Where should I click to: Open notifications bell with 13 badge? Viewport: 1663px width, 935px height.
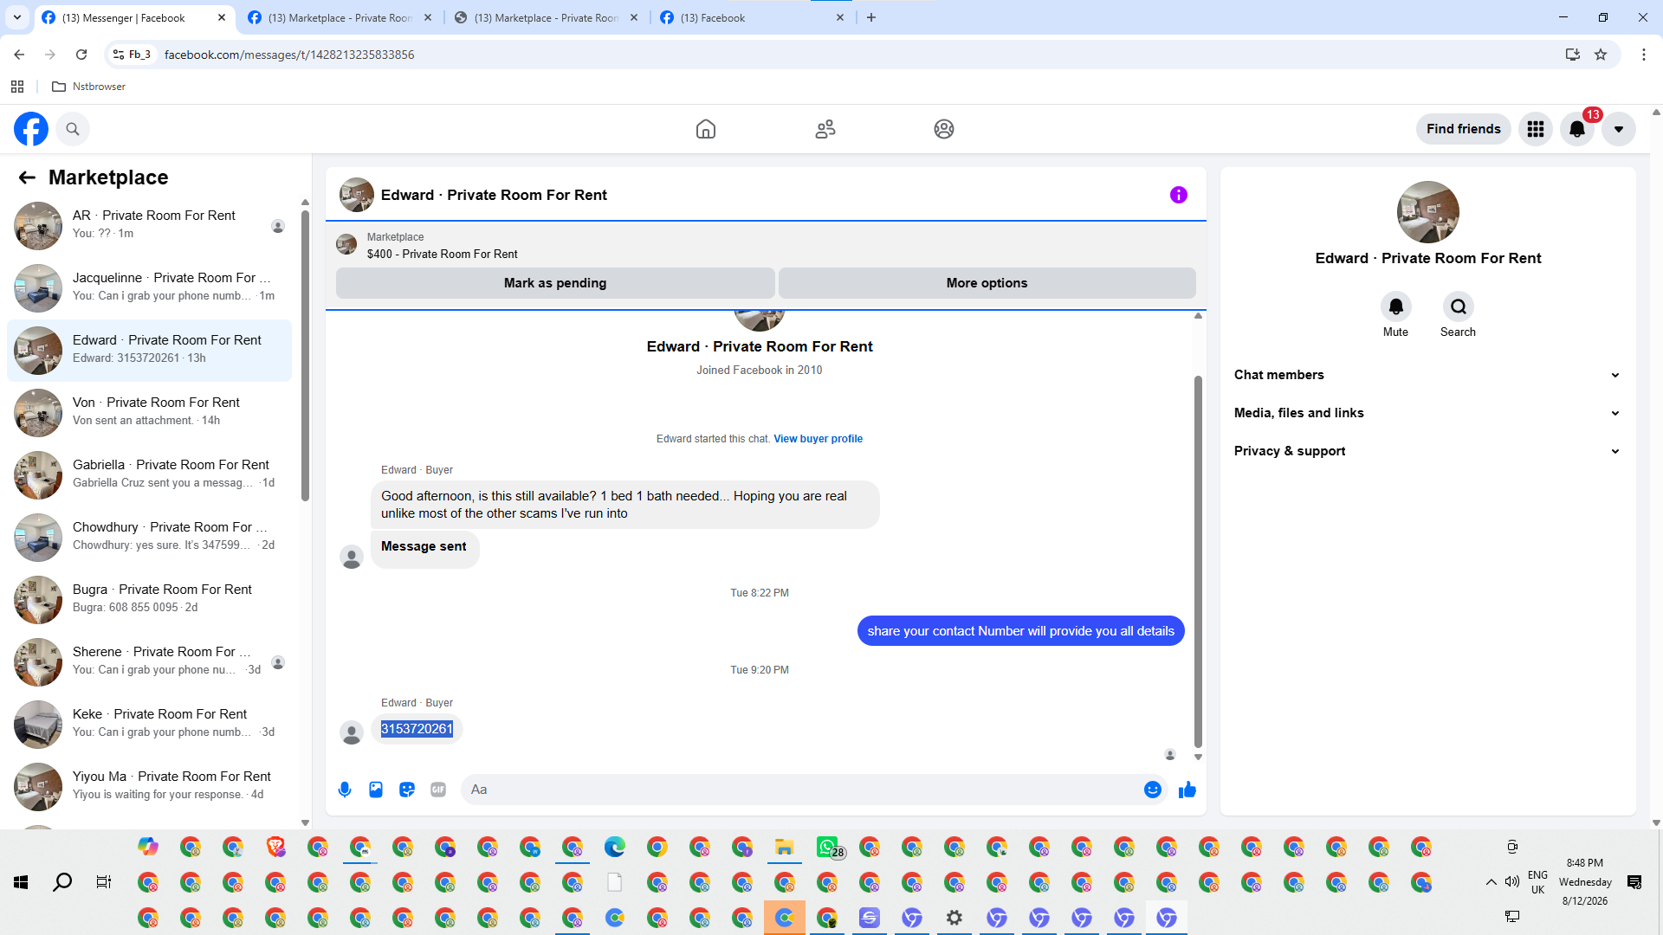[x=1577, y=129]
